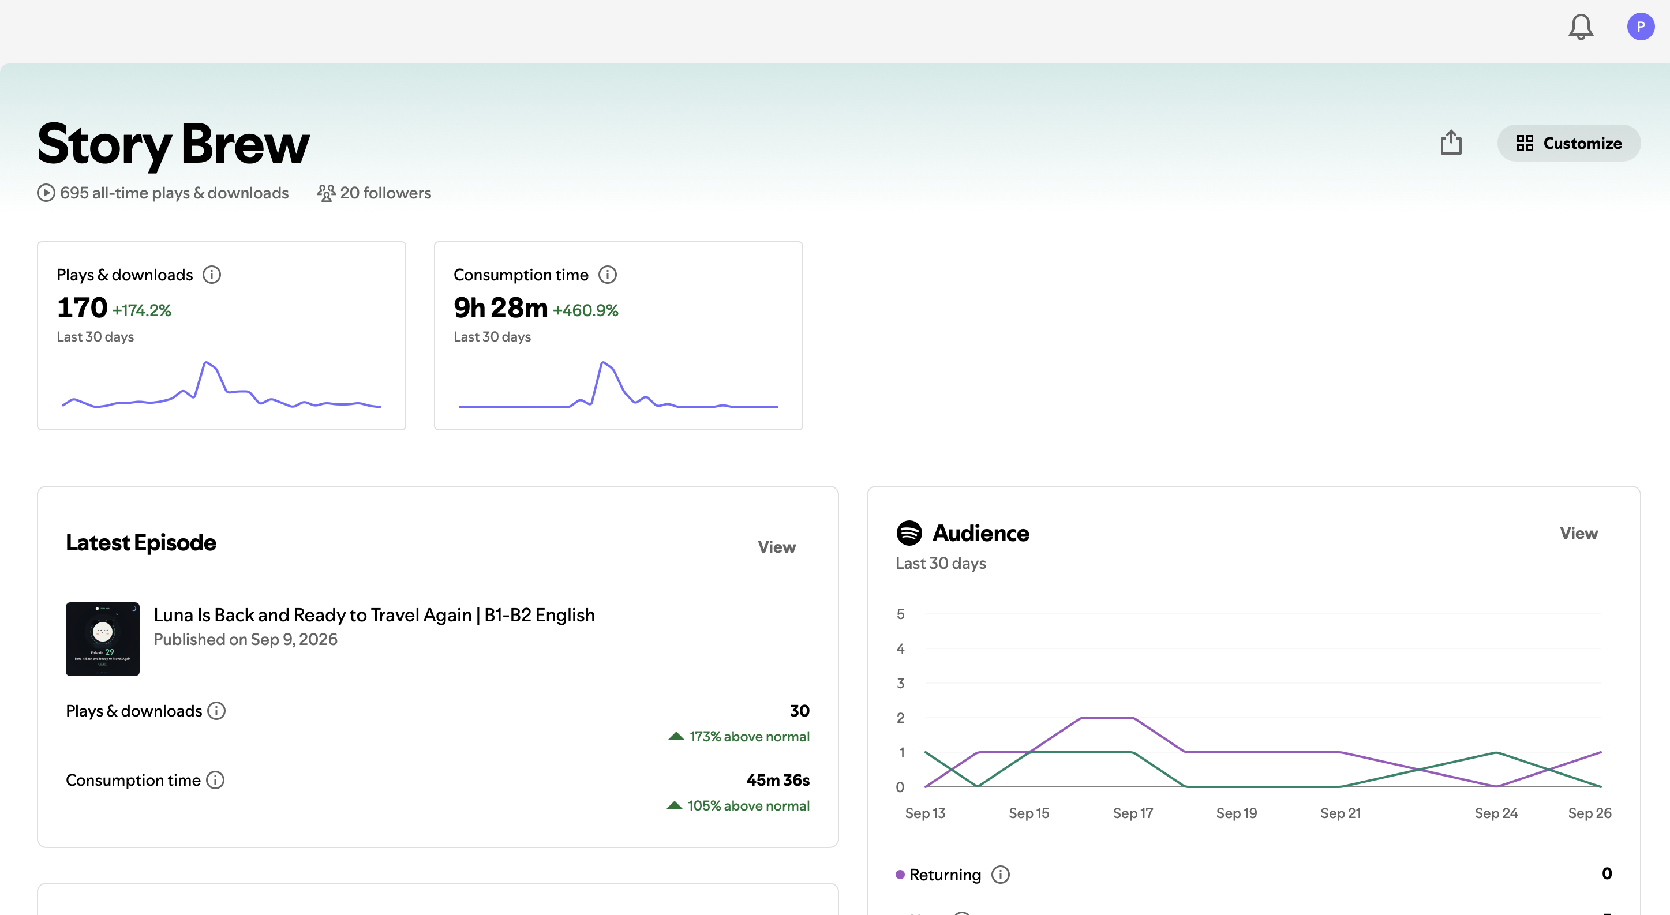Click the play icon beside all-time plays
Viewport: 1670px width, 915px height.
tap(46, 193)
